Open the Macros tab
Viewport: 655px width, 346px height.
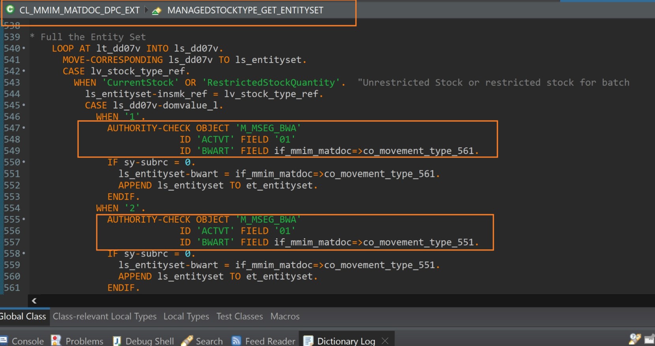tap(285, 316)
